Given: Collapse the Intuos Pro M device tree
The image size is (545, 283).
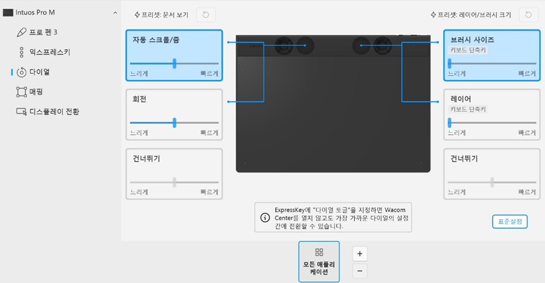Looking at the screenshot, I should (x=115, y=13).
